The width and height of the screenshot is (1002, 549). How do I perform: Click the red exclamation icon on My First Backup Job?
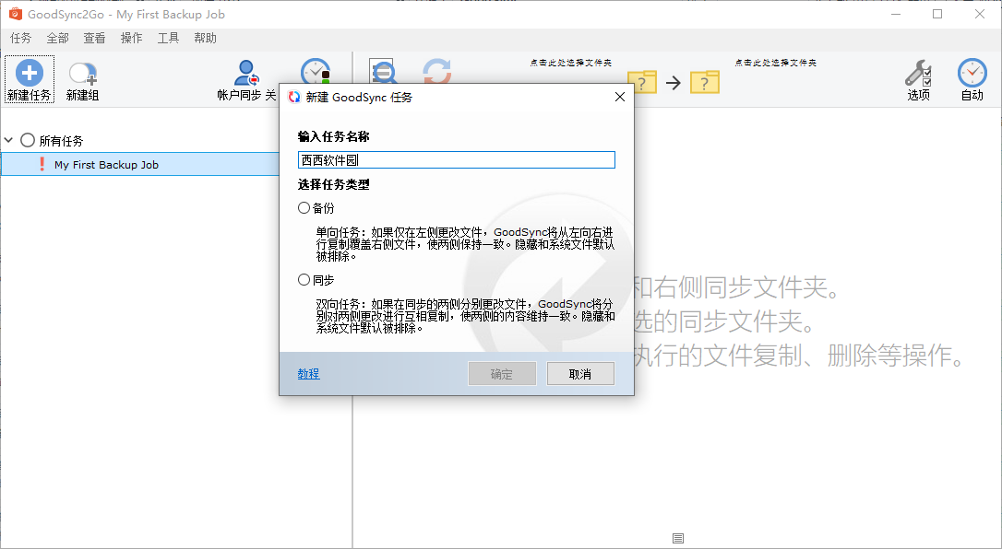click(42, 164)
